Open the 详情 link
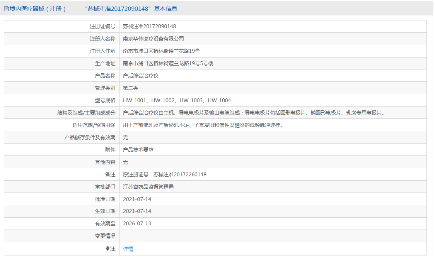The image size is (435, 262). click(128, 249)
